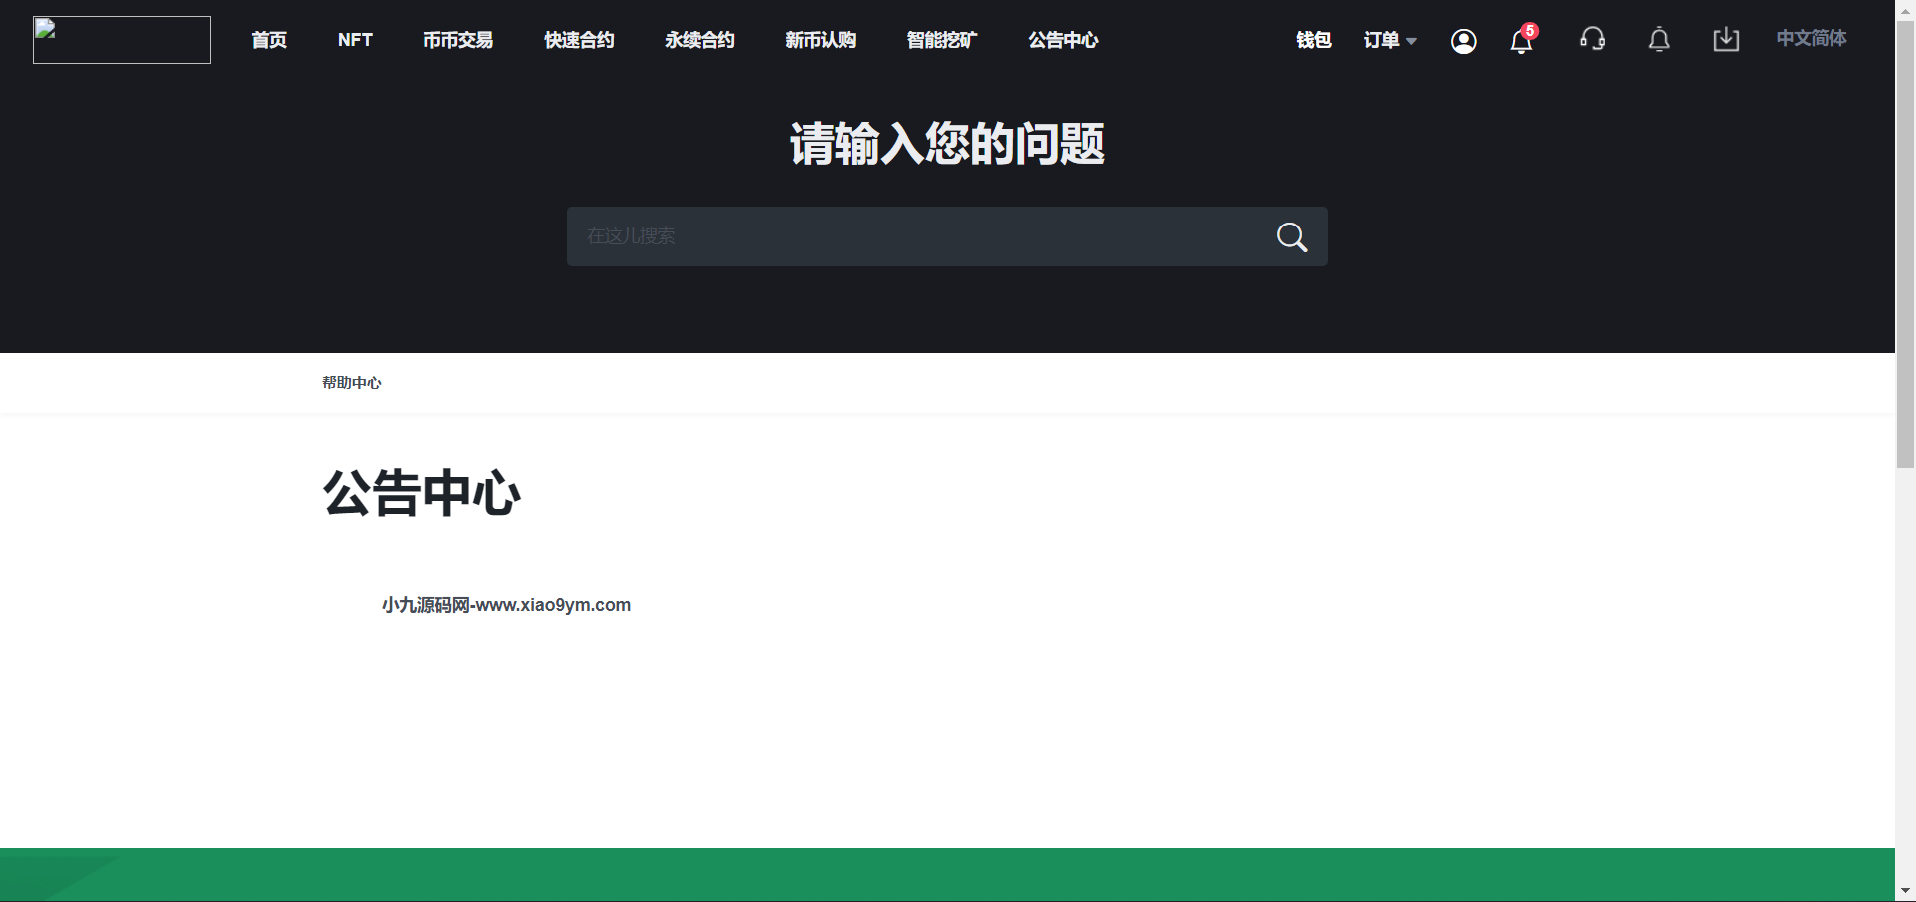Click the download app icon
This screenshot has width=1916, height=902.
tap(1725, 40)
